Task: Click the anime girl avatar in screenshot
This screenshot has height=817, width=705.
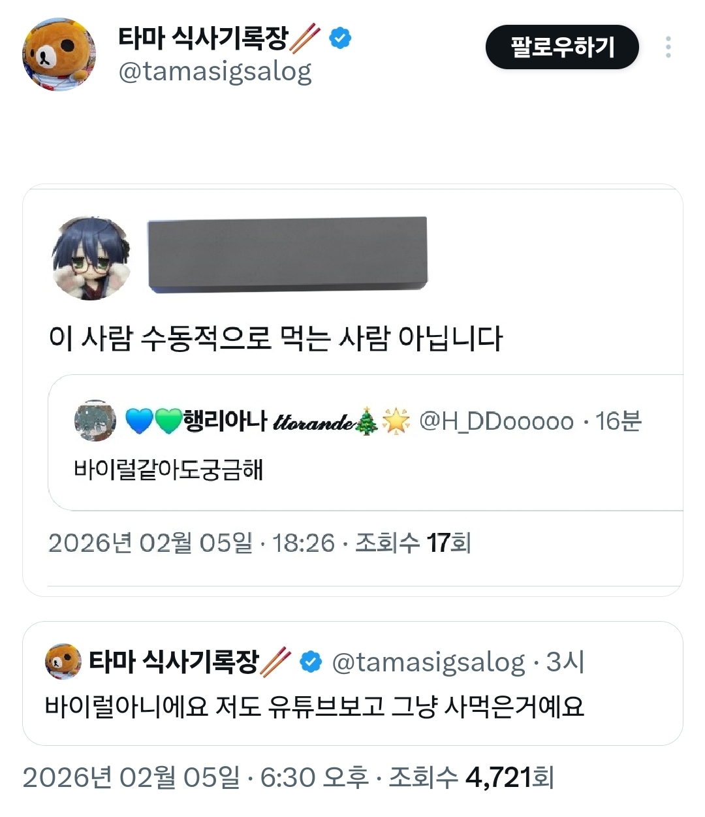Action: tap(91, 259)
